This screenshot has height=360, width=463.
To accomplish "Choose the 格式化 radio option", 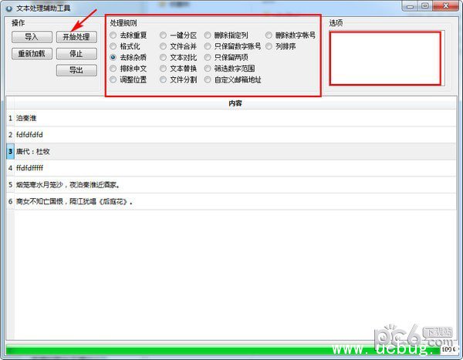I will click(x=113, y=46).
